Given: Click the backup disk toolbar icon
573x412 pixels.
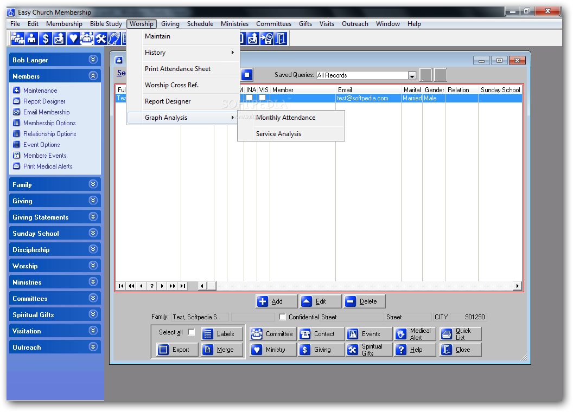Looking at the screenshot, I should (x=267, y=38).
